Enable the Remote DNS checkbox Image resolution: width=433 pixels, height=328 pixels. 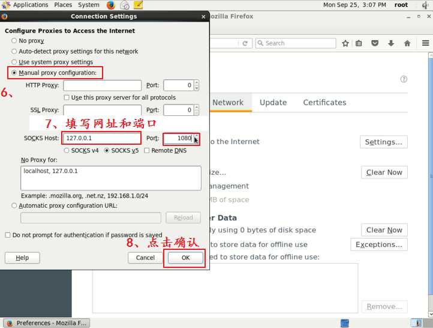[x=147, y=150]
